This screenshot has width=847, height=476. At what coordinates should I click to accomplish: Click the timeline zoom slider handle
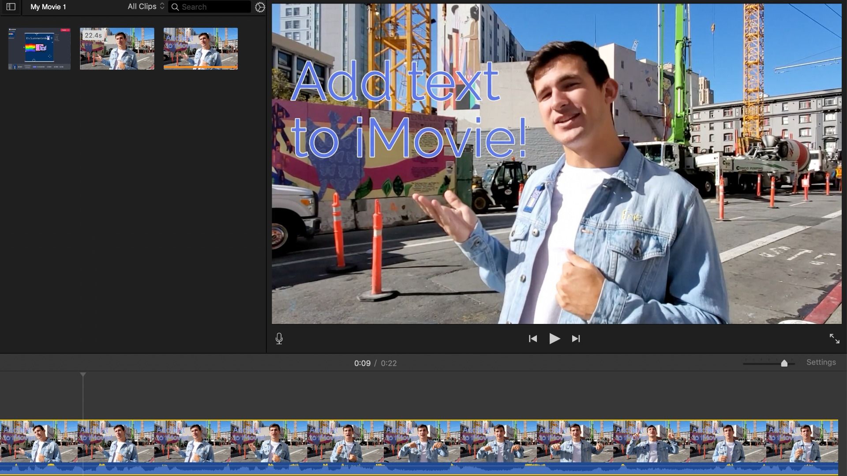[x=784, y=363]
